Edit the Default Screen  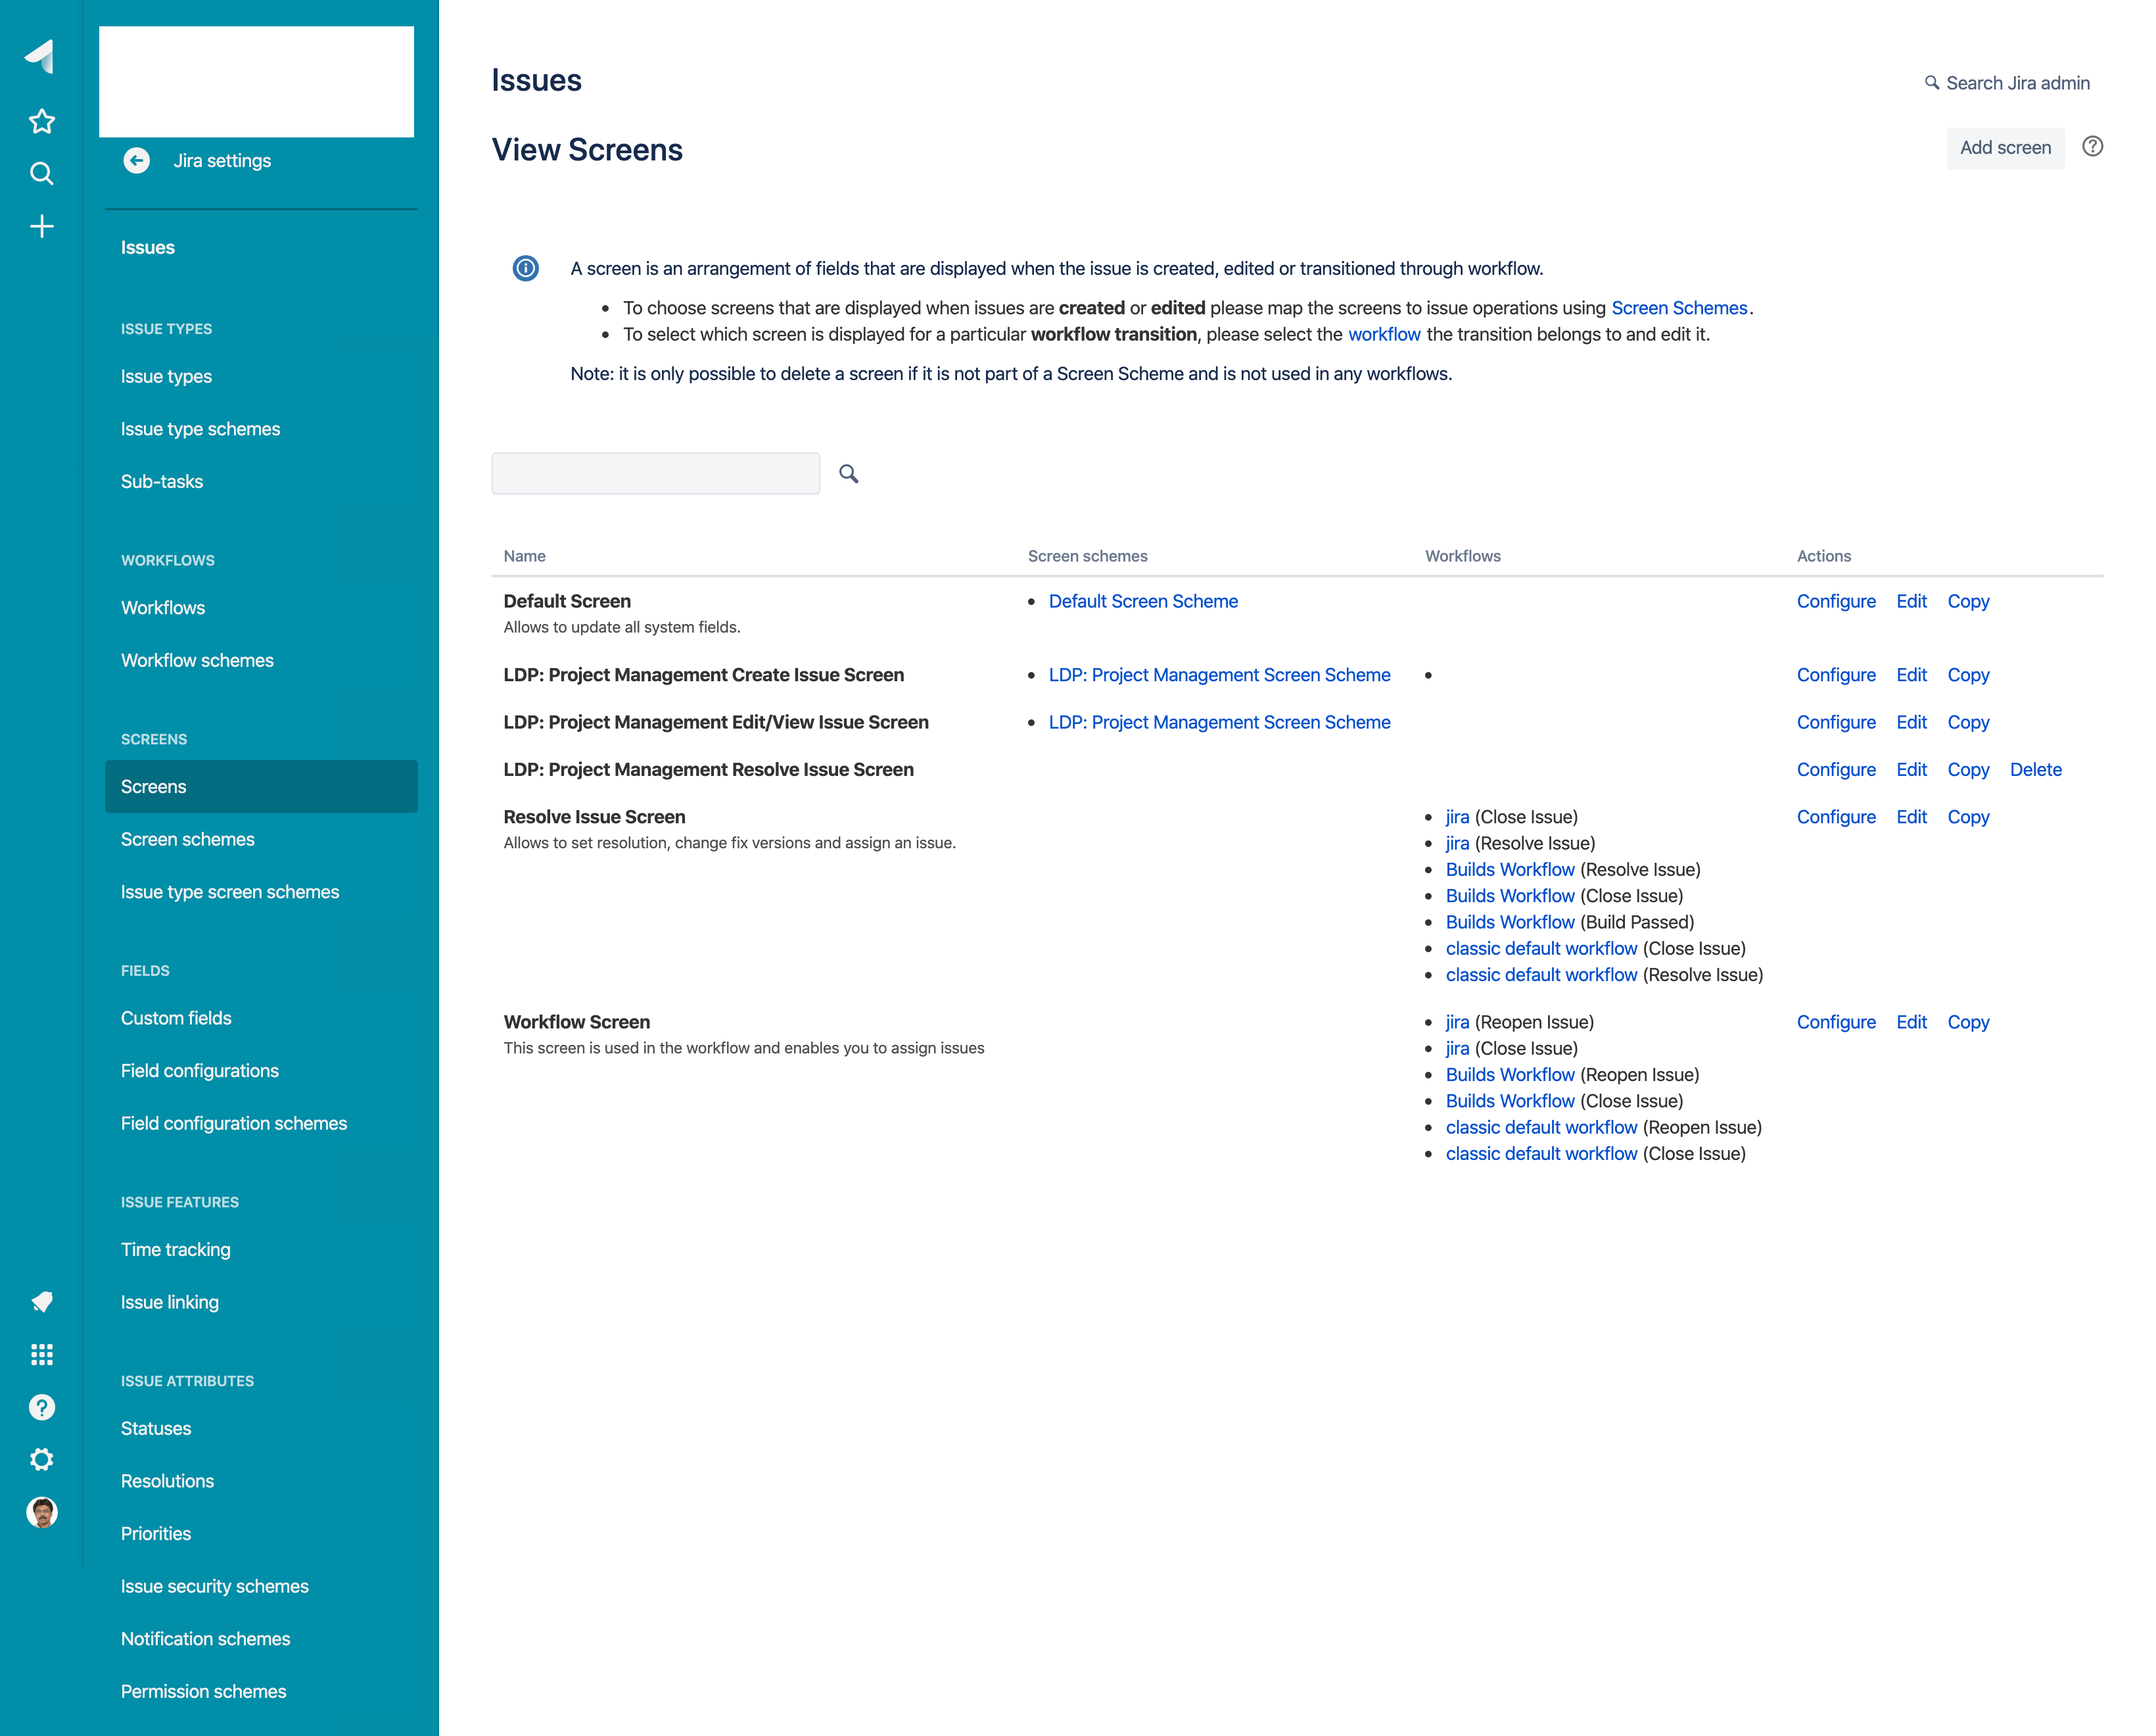1911,601
